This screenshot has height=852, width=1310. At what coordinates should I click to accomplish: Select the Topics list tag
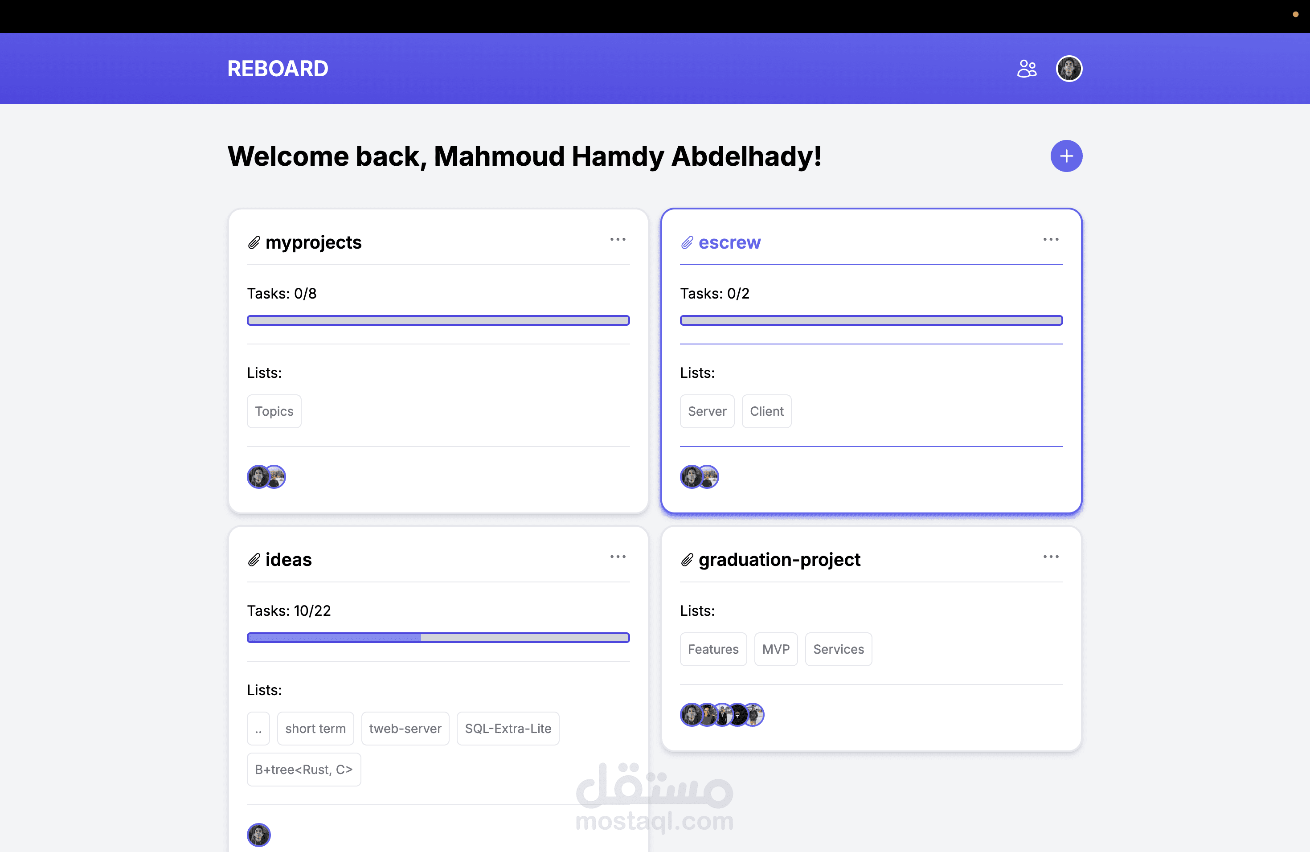pyautogui.click(x=274, y=411)
